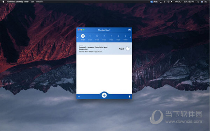Go to previous week with left chevron
210x131 pixels.
click(x=78, y=37)
